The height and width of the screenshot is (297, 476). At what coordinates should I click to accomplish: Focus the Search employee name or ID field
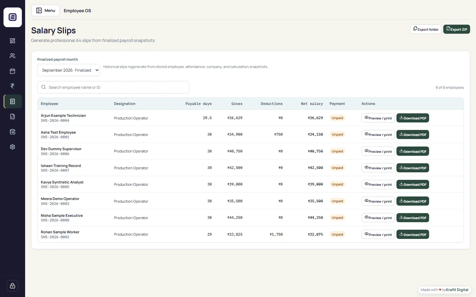point(113,87)
